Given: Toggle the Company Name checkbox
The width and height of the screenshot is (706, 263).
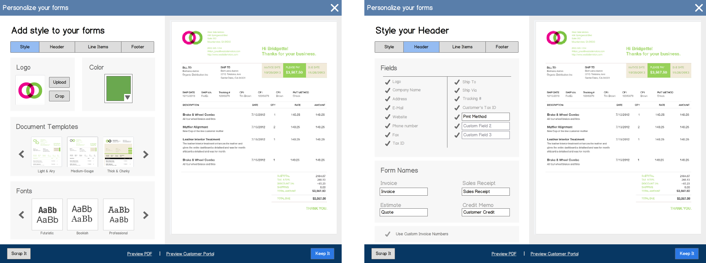Looking at the screenshot, I should pos(388,90).
